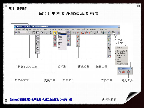
Task: Open the selection filter All dropdown
Action: point(23,32)
